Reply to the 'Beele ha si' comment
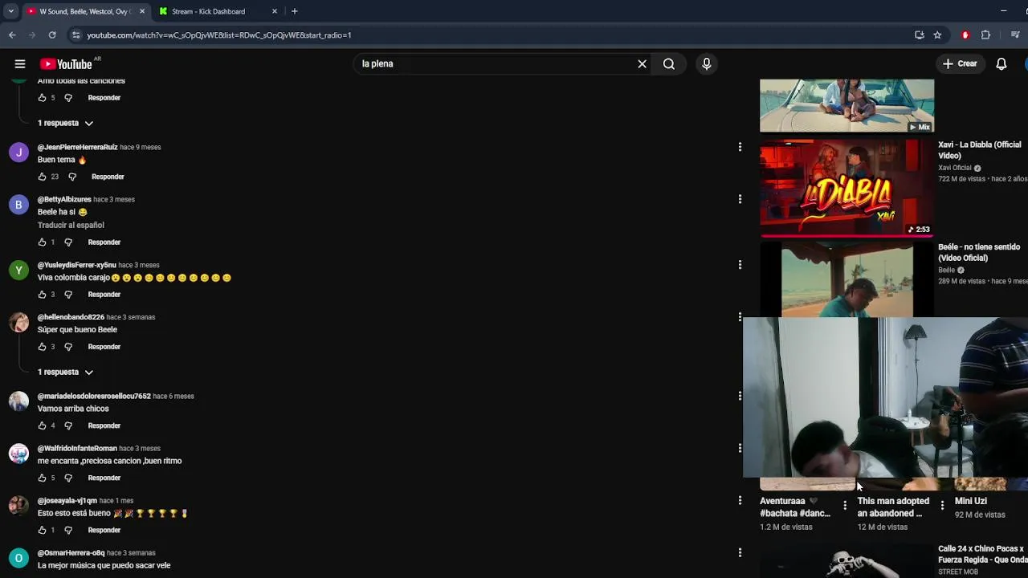1028x578 pixels. [104, 242]
